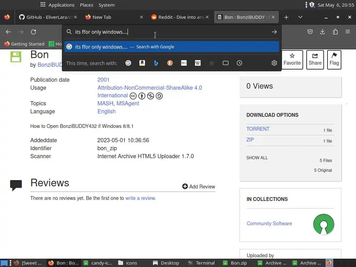Switch to the Reddit tab
Viewport: 356px width, 267px height.
pyautogui.click(x=180, y=17)
